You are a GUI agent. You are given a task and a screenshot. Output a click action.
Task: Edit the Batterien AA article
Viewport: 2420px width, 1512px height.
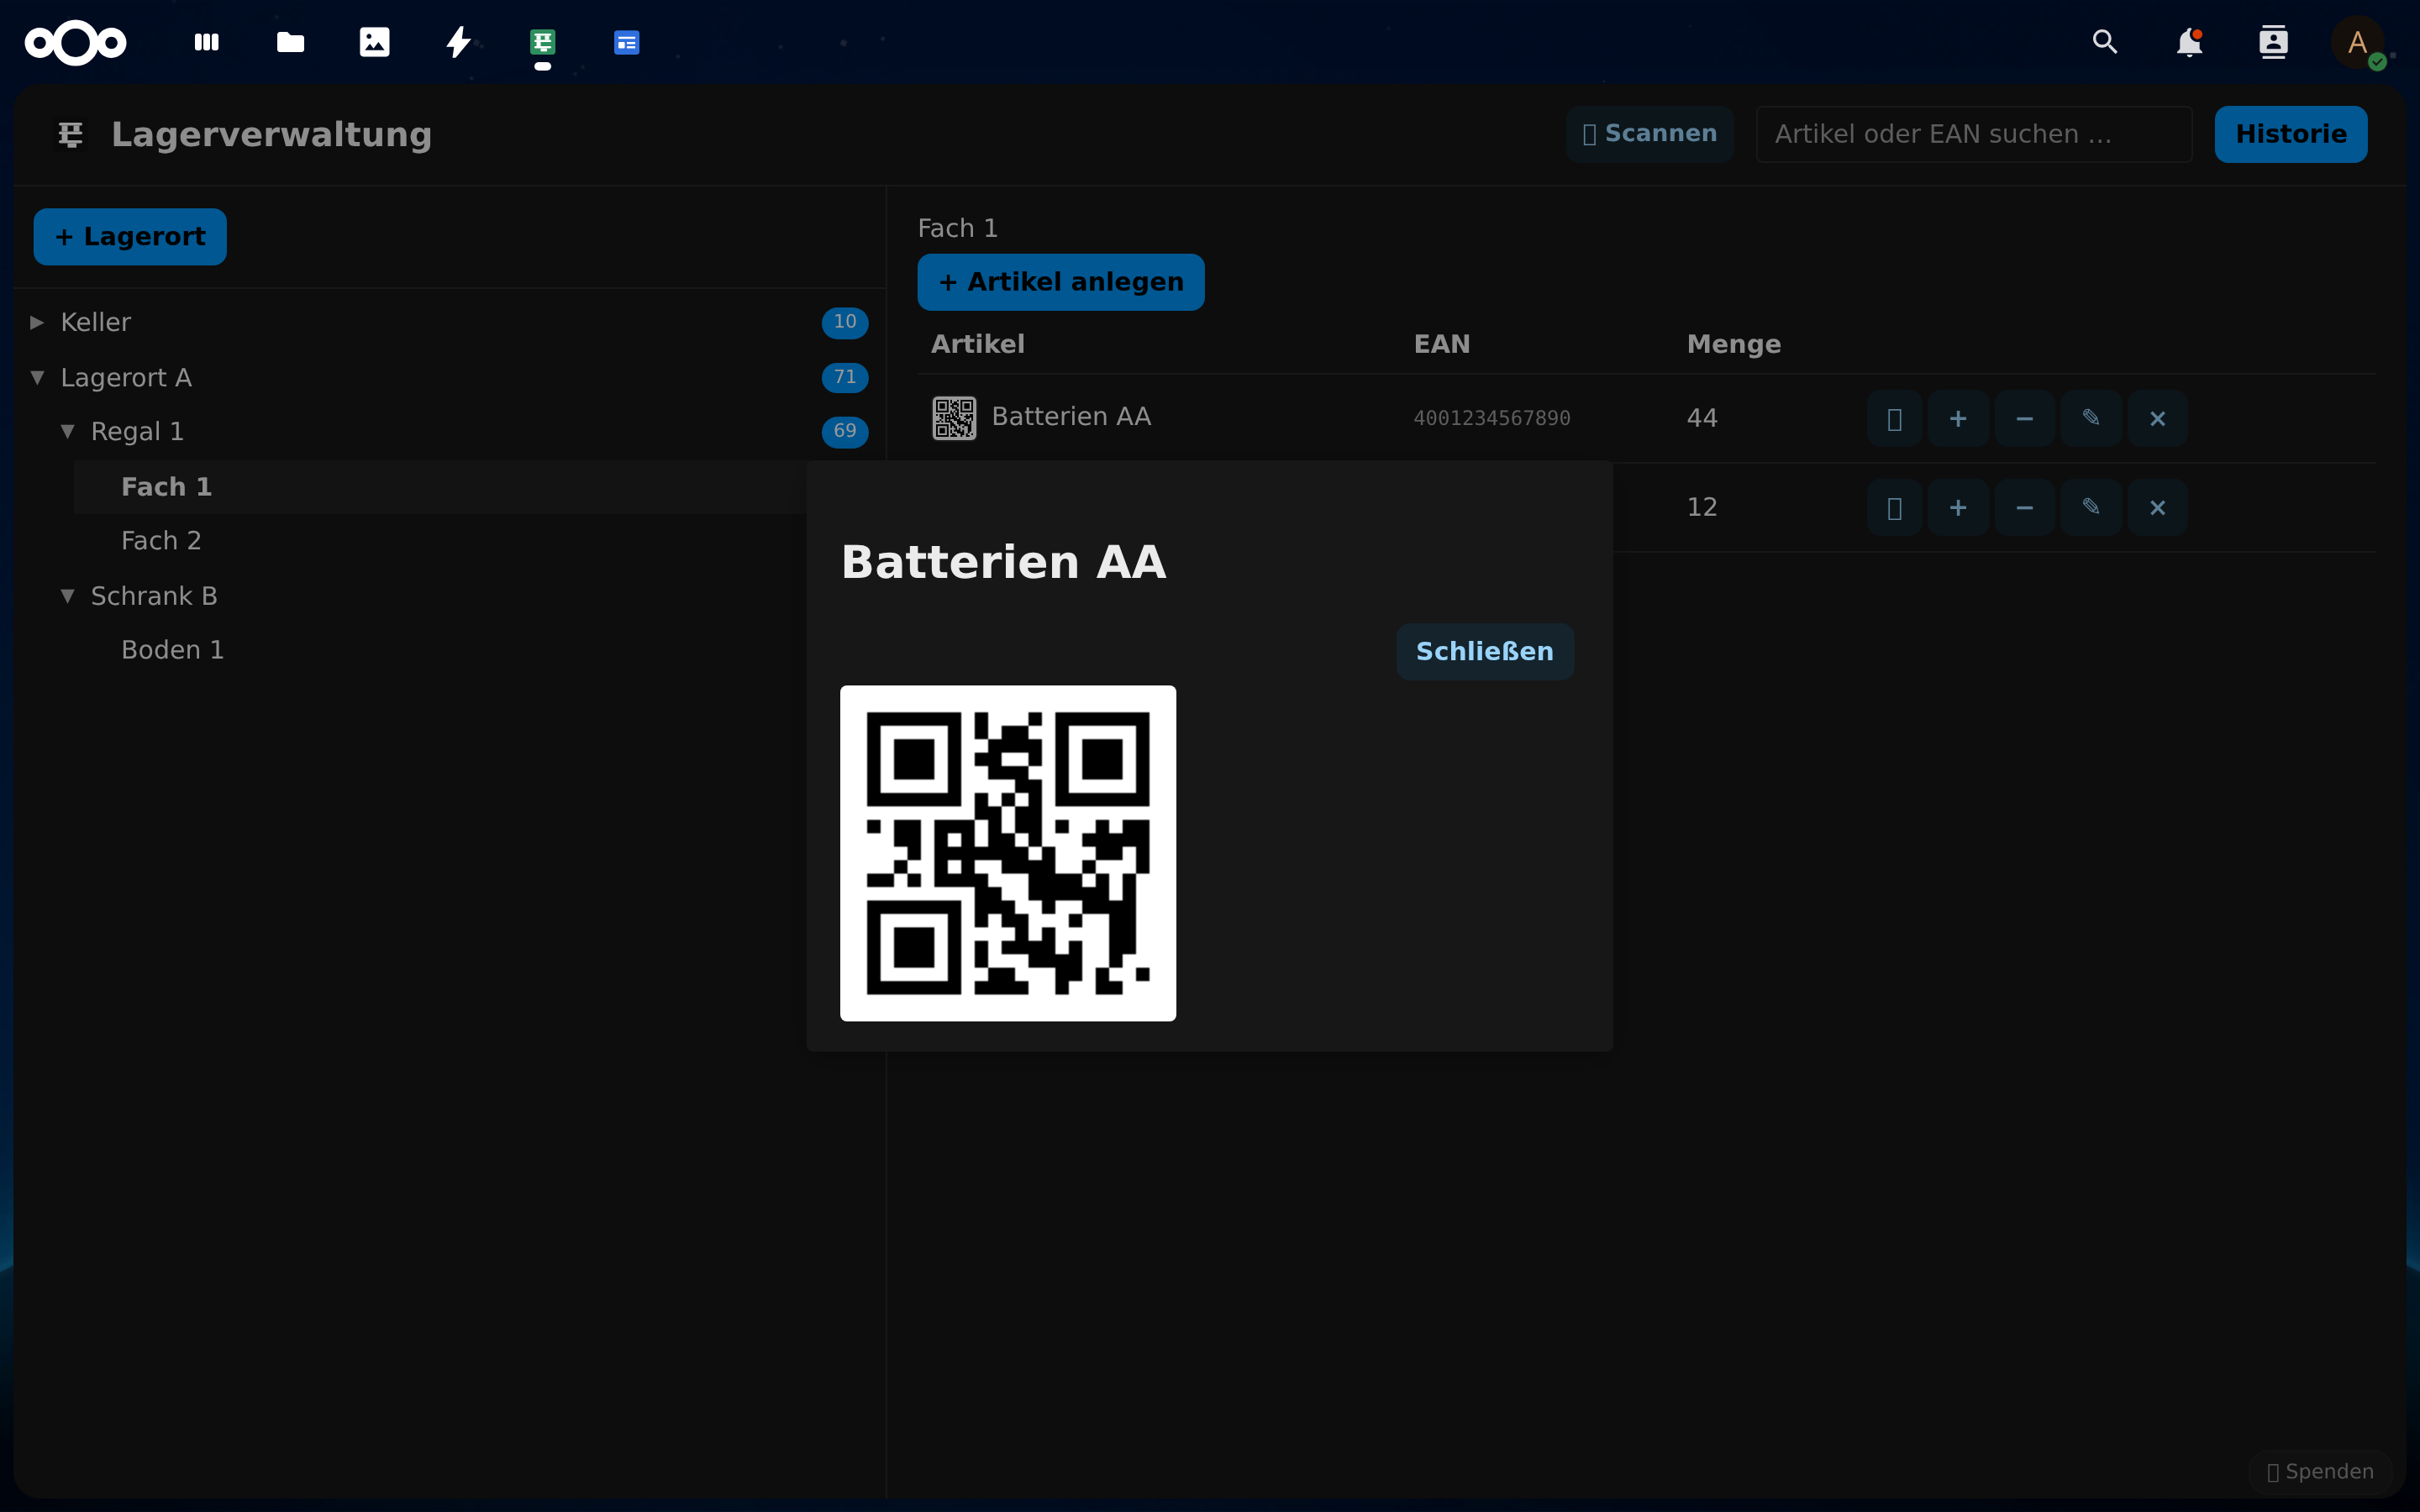[x=2091, y=418]
